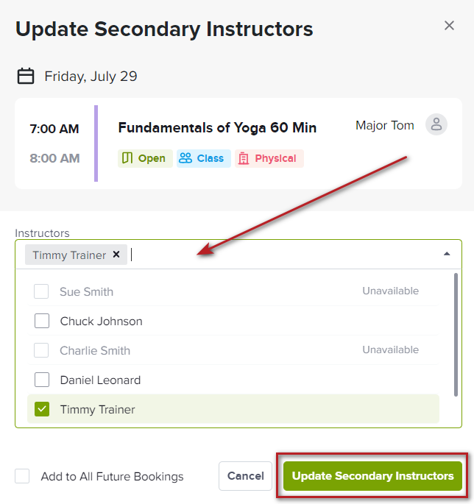The image size is (474, 504).
Task: Click the Physical tag building icon
Action: pyautogui.click(x=244, y=158)
